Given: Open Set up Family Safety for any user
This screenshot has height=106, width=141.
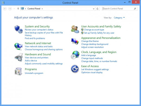Looking at the screenshot, I should point(99,33).
